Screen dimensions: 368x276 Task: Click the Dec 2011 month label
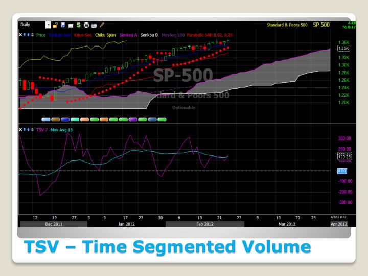[x=54, y=224]
